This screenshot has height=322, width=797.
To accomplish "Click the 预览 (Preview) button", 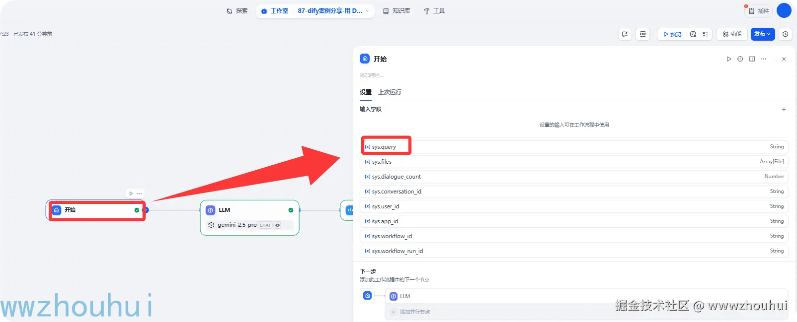I will pyautogui.click(x=672, y=34).
